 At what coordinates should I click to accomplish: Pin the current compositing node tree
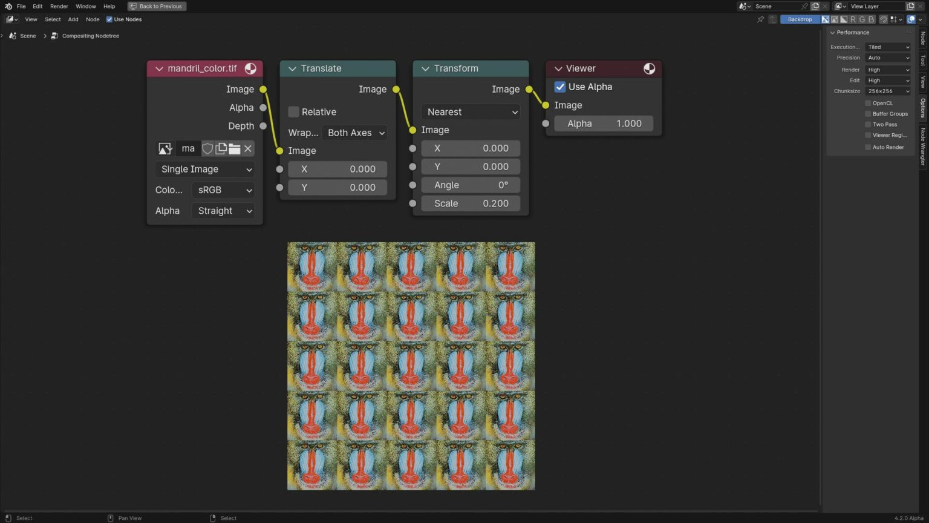760,19
